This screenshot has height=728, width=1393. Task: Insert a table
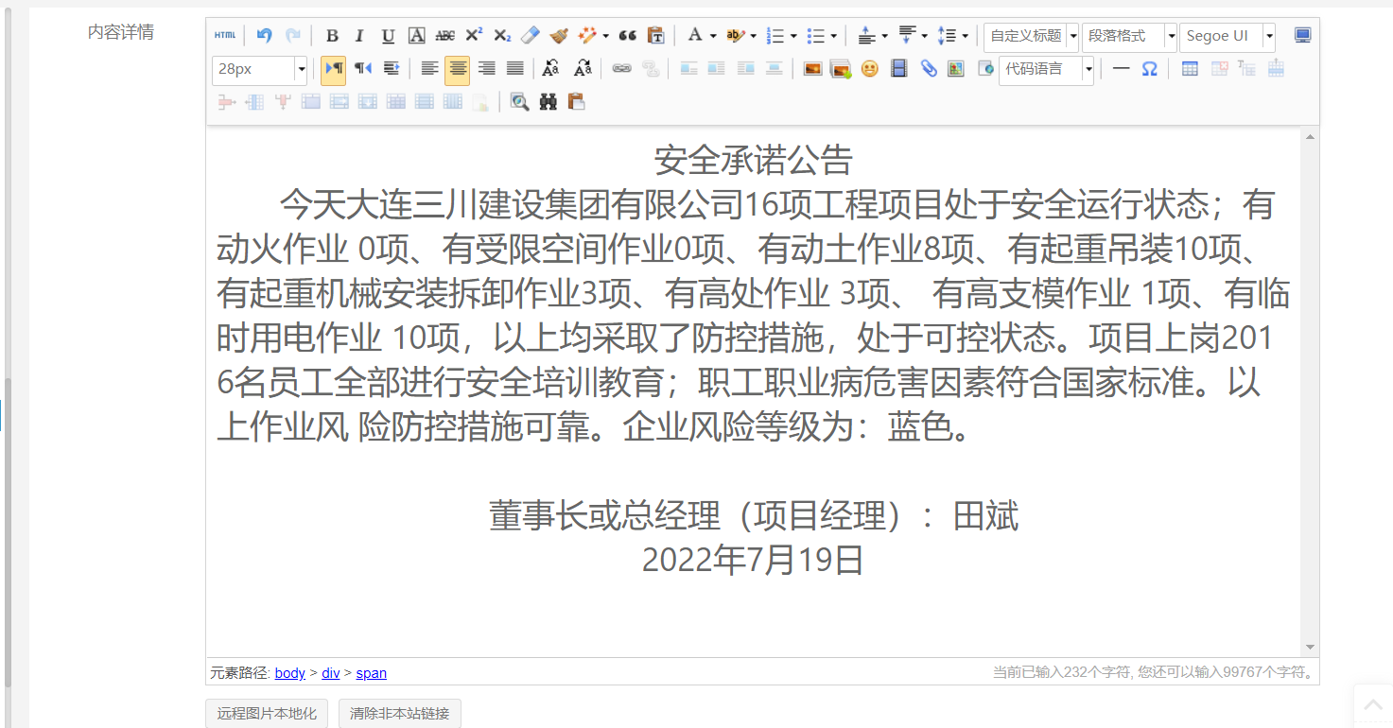(x=1191, y=69)
